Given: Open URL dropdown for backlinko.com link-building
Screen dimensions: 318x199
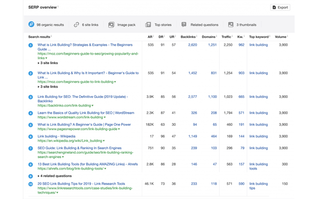Looking at the screenshot, I should tap(94, 105).
